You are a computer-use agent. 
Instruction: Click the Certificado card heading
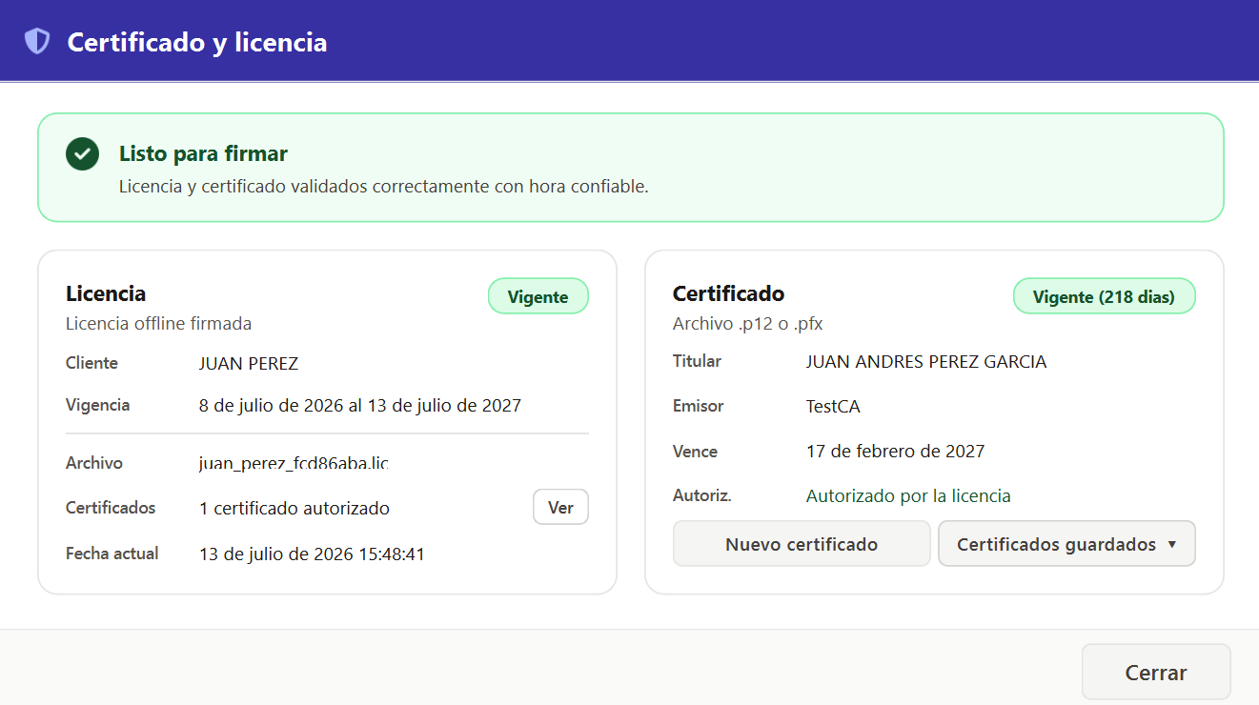pos(729,293)
